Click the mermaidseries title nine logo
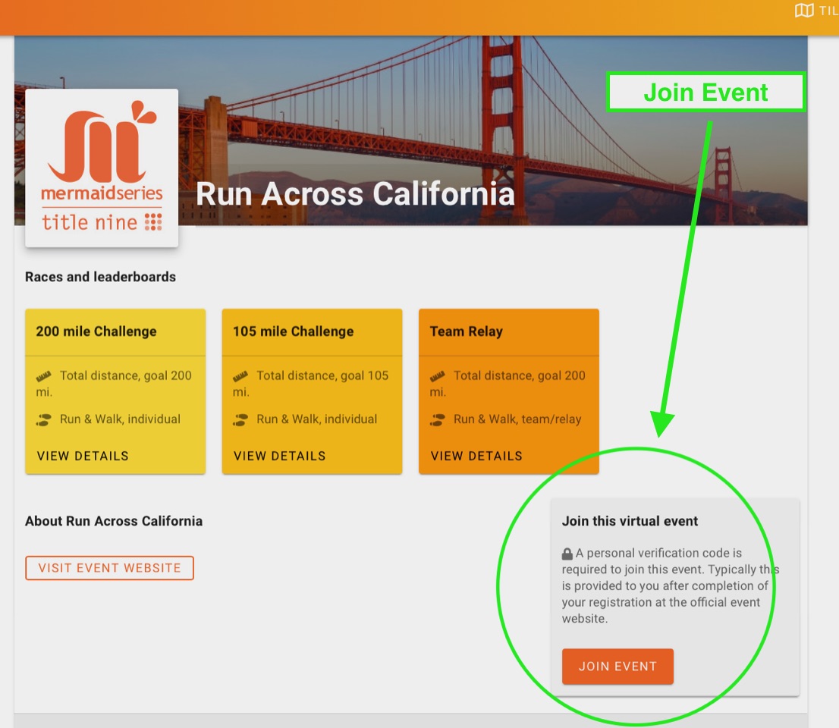839x728 pixels. pyautogui.click(x=102, y=168)
